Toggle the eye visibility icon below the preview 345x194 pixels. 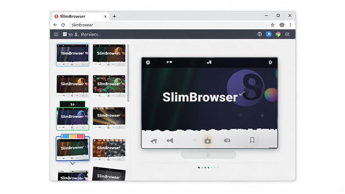point(227,140)
